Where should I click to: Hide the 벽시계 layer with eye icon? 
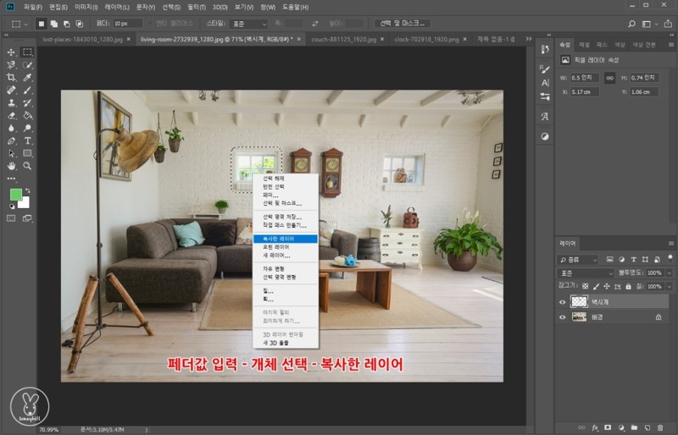click(x=562, y=301)
